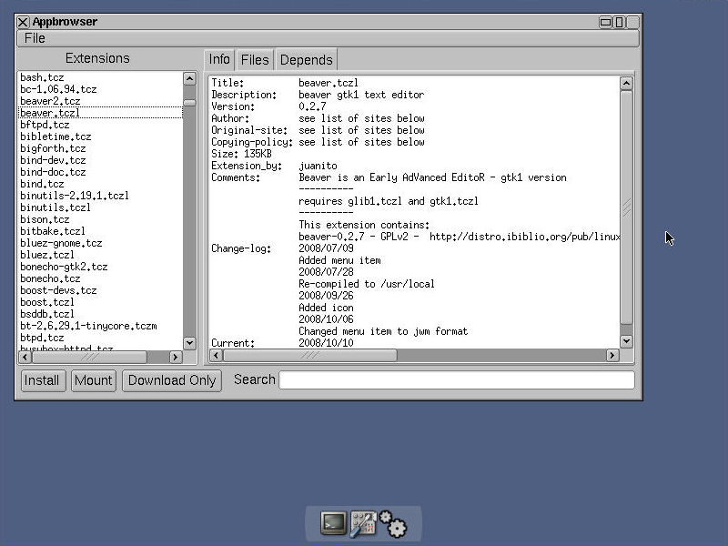728x546 pixels.
Task: Open the control panel dock icon
Action: point(362,523)
